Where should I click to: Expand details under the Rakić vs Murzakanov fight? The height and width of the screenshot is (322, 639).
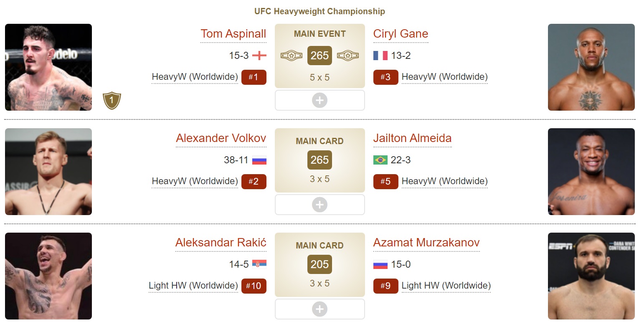coord(319,309)
